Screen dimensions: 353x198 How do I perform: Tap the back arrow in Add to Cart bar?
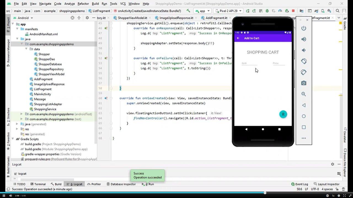[x=238, y=38]
